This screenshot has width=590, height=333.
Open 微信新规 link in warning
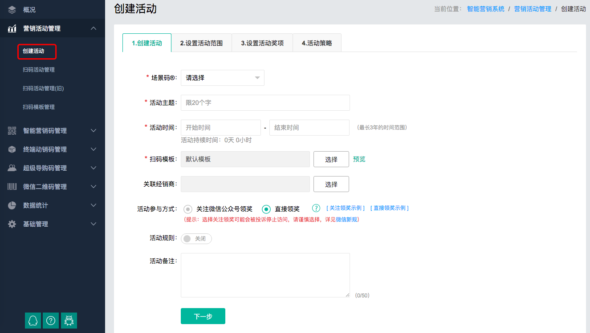click(x=347, y=220)
